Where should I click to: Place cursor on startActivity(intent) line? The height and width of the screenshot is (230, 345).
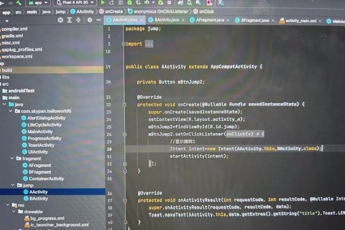(199, 156)
